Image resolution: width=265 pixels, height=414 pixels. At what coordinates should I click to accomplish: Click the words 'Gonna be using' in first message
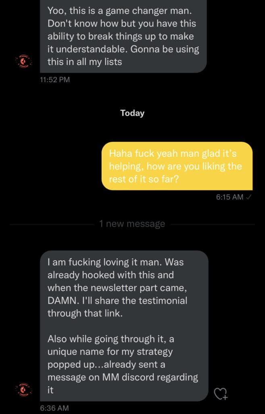point(165,49)
